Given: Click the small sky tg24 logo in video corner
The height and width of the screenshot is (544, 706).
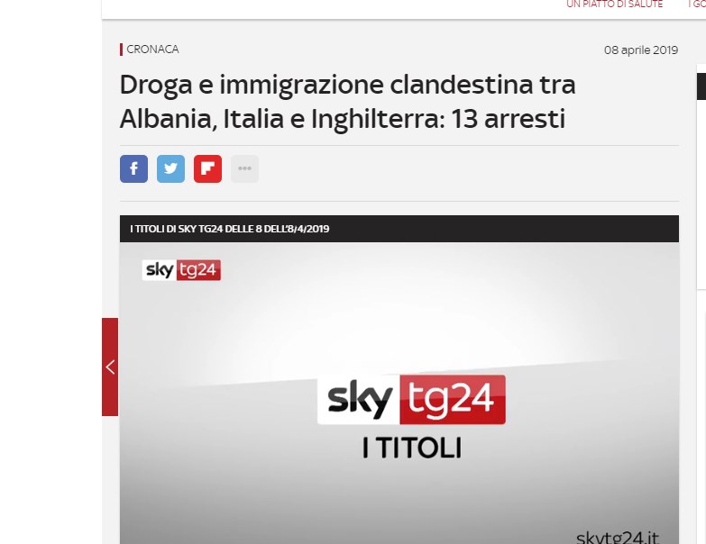Looking at the screenshot, I should tap(181, 270).
